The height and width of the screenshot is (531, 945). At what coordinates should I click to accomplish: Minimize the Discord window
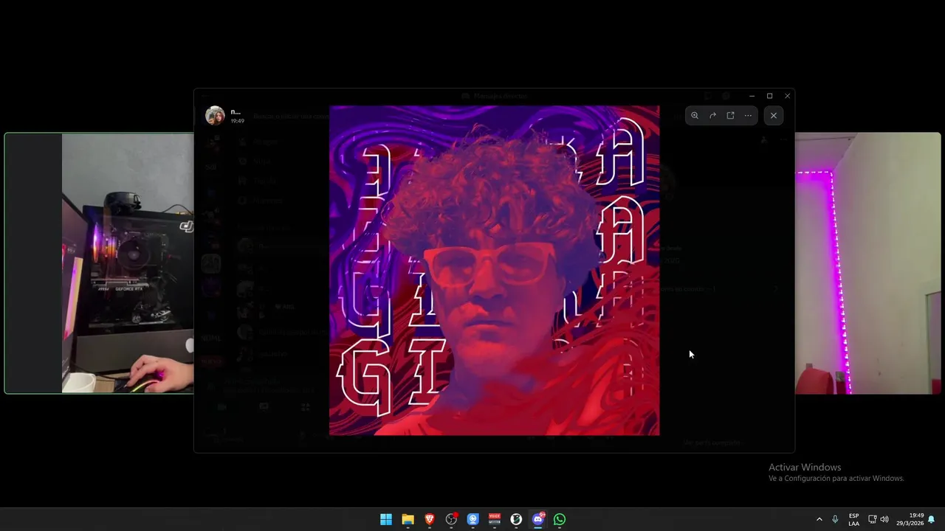coord(752,96)
